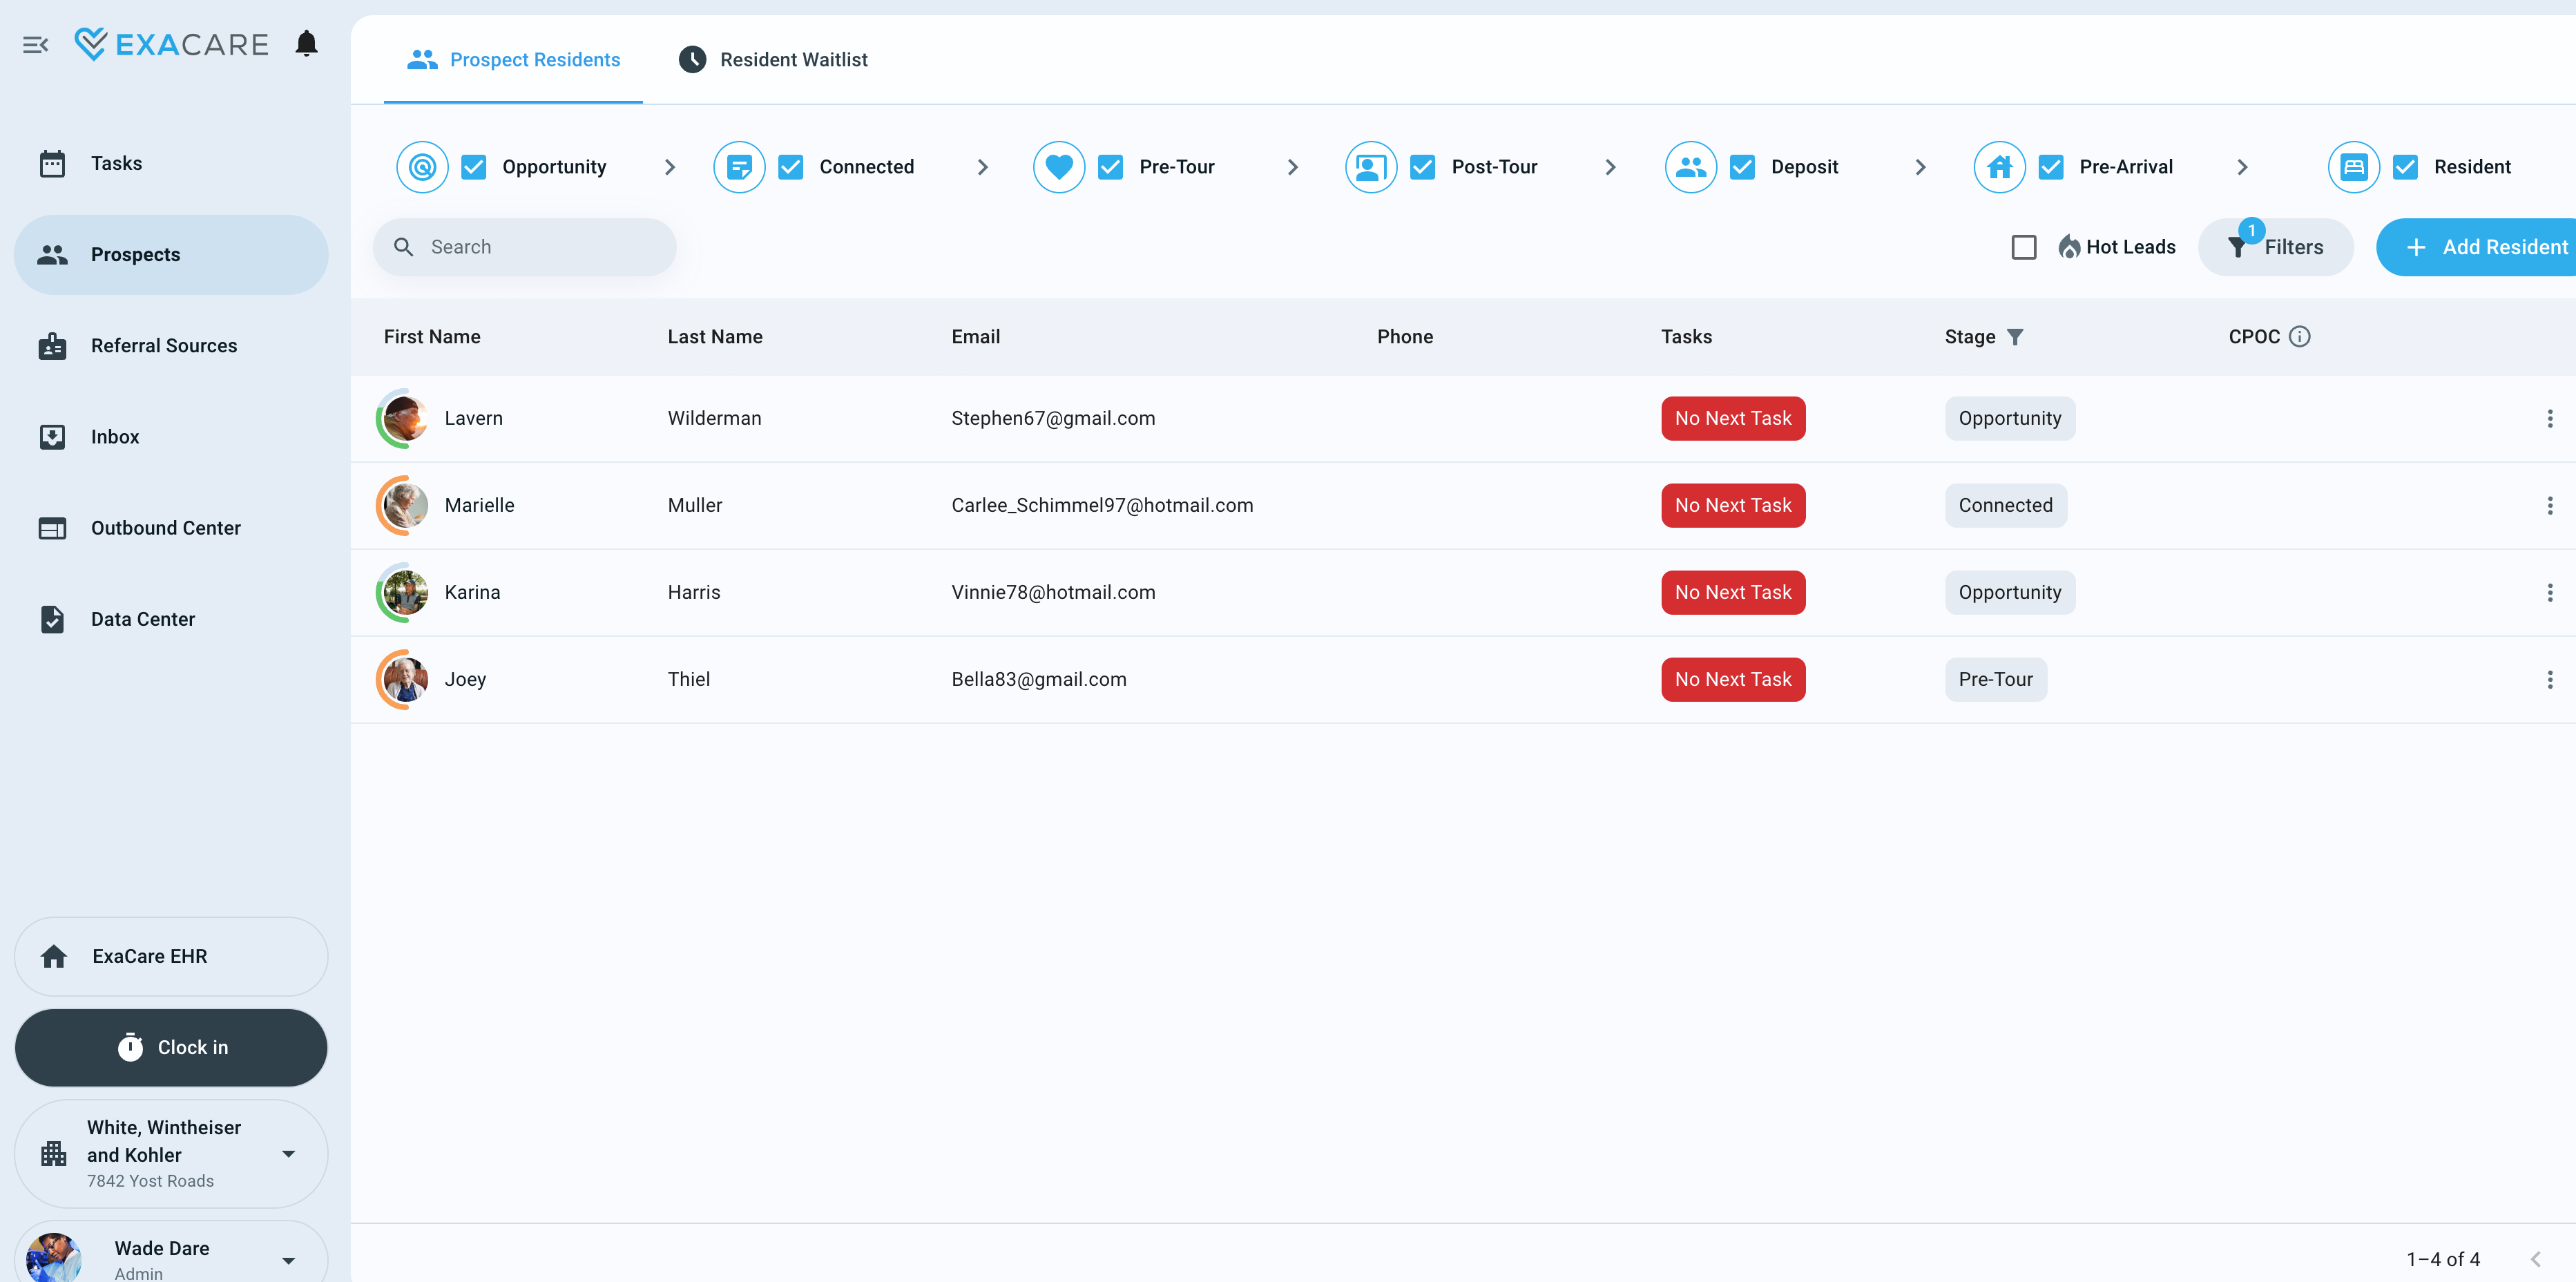Toggle the Hot Leads checkbox

[x=2024, y=246]
